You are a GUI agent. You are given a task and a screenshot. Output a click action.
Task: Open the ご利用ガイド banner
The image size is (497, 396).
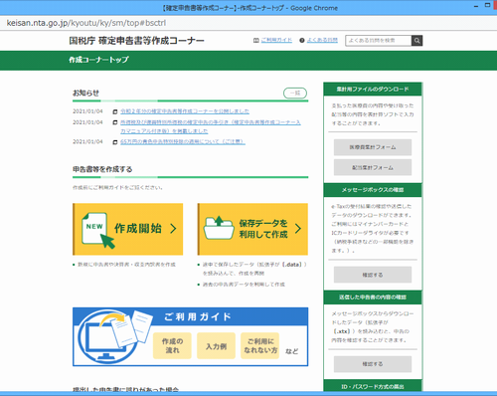click(x=191, y=336)
